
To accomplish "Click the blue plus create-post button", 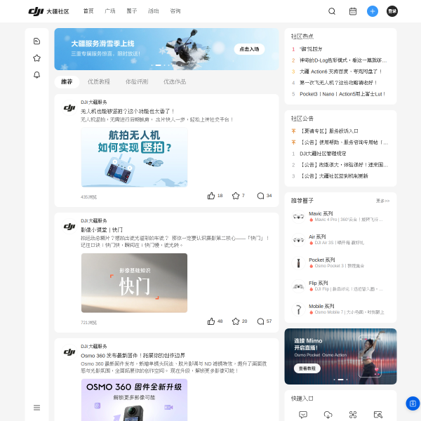I will (x=373, y=11).
